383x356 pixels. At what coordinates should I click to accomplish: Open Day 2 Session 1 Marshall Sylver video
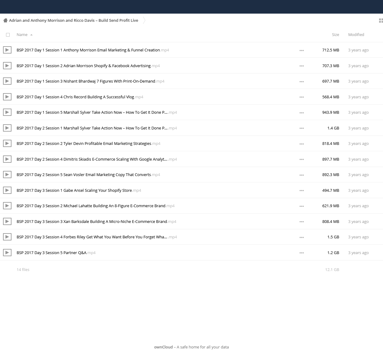tap(97, 128)
